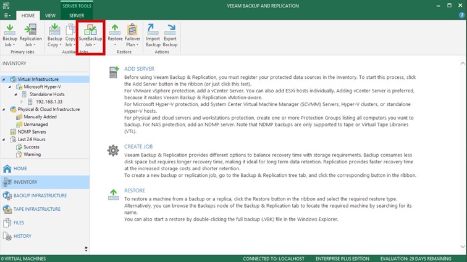
Task: Open the RESTORE link in main pane
Action: [x=135, y=190]
